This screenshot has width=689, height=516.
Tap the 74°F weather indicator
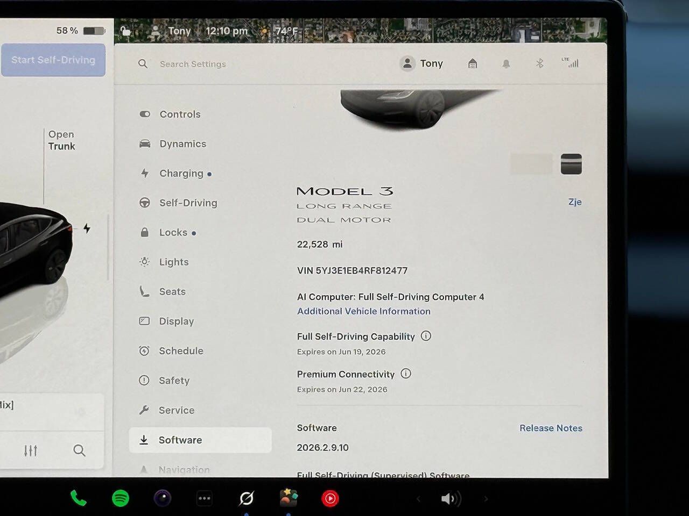coord(279,31)
